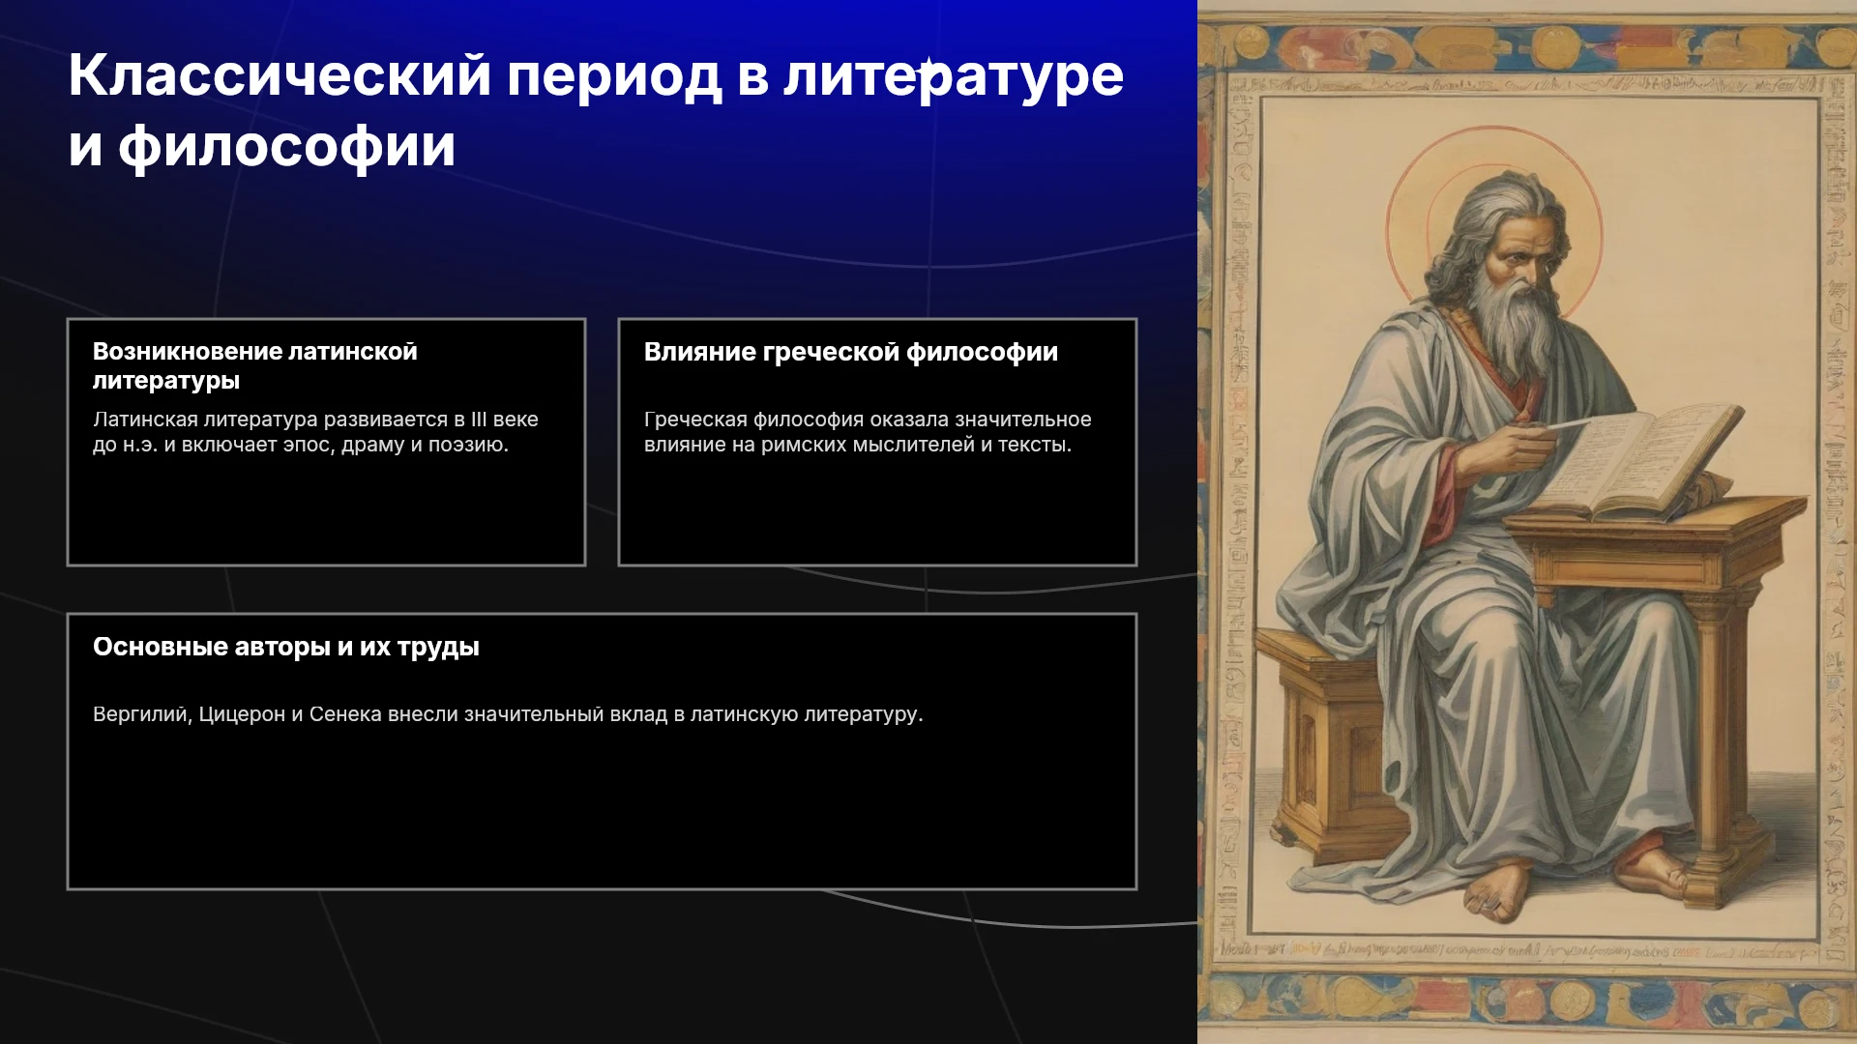Click the sentence mentioning Вергилий, Цицерон и Сенека
The height and width of the screenshot is (1044, 1857).
pos(508,714)
